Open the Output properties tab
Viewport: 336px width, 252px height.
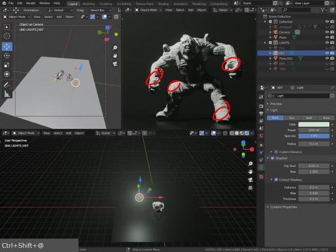(x=261, y=113)
